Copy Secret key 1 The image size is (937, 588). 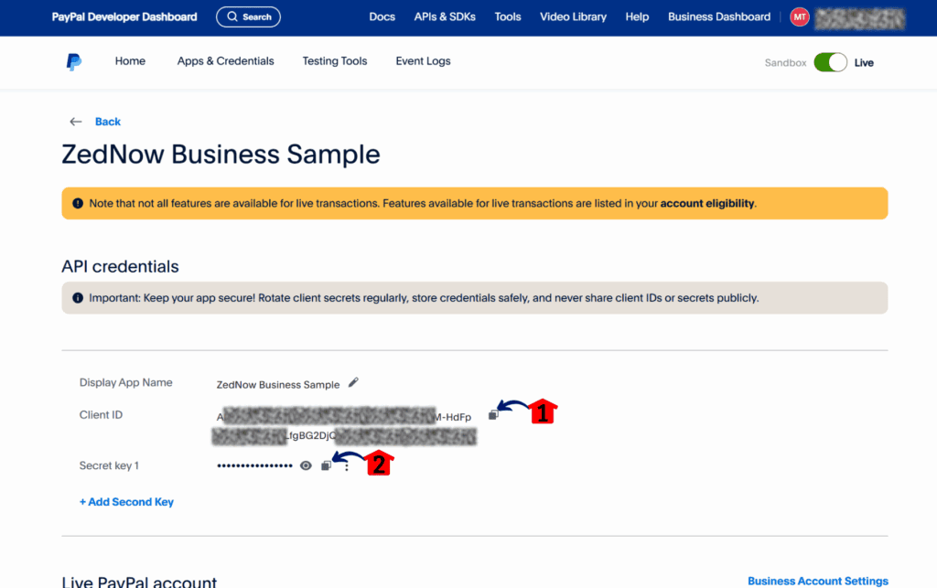(326, 465)
